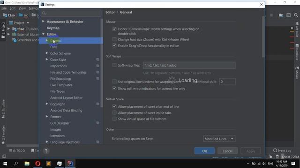Click OK to confirm settings
Viewport: 300px width, 168px height.
pyautogui.click(x=204, y=151)
